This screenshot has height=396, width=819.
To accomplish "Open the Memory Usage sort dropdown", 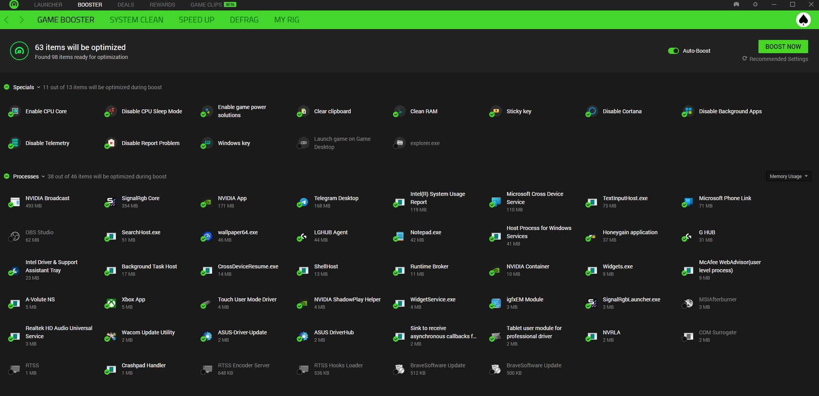I will 788,176.
